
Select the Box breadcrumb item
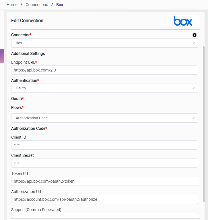[x=60, y=5]
